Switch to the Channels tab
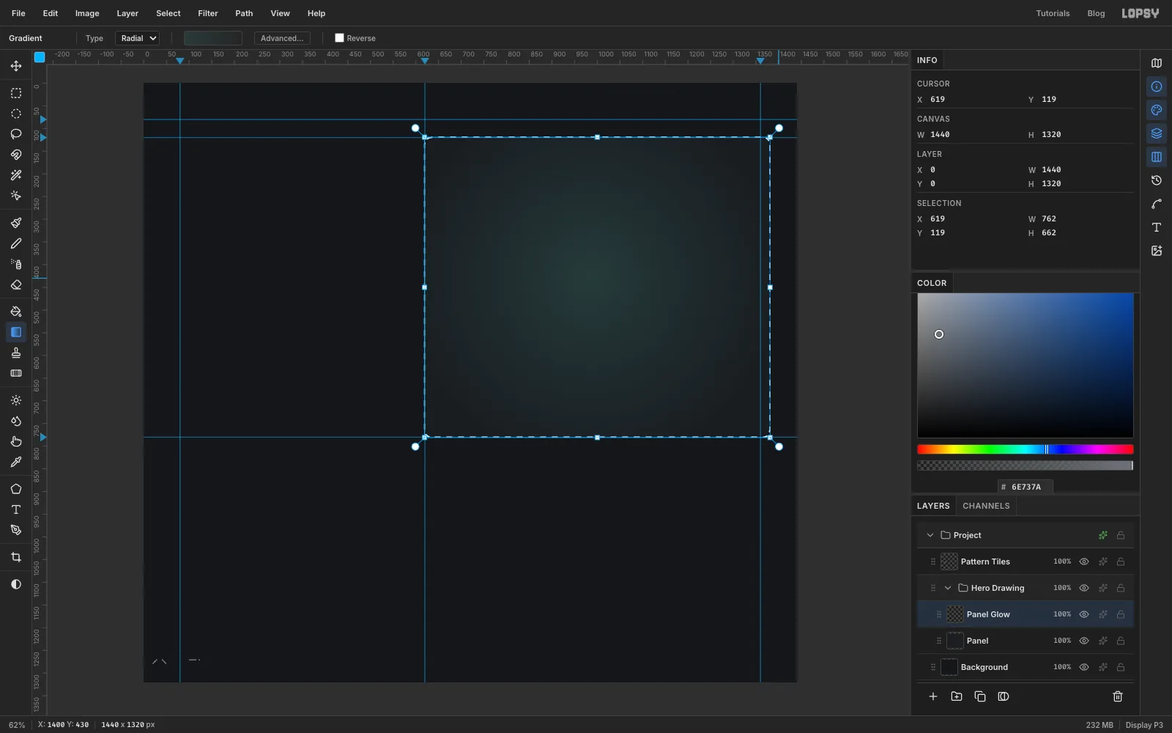The width and height of the screenshot is (1172, 733). tap(986, 506)
